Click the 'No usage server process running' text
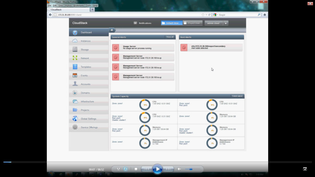This screenshot has height=177, width=315. (x=137, y=48)
